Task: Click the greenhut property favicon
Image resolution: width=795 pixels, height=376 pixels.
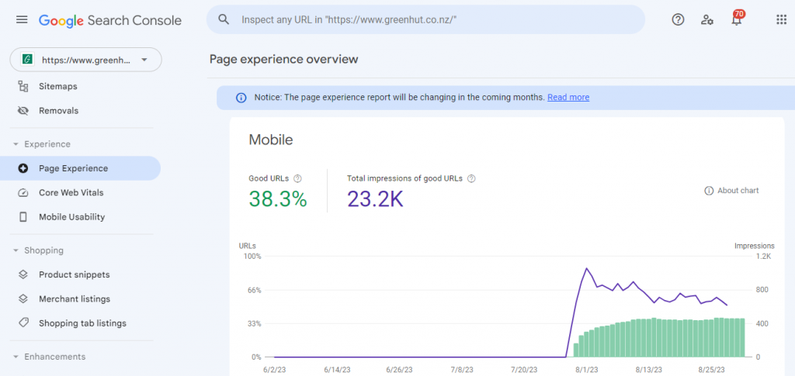Action: (x=27, y=60)
